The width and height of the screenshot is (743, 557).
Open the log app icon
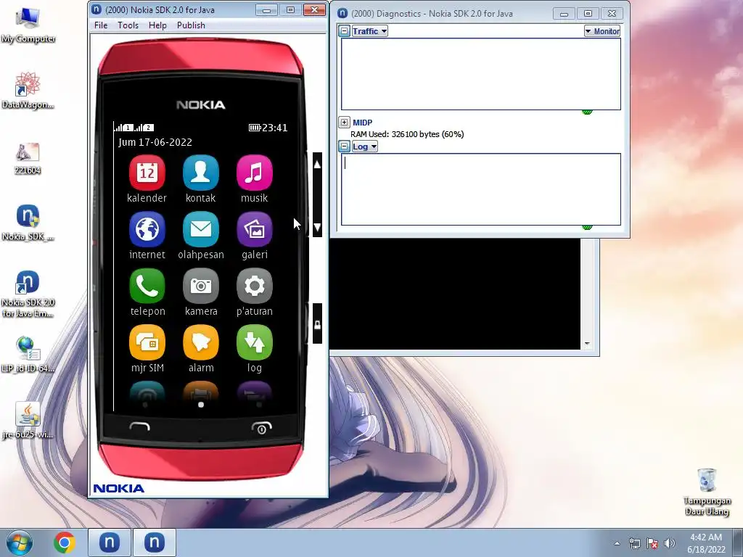click(x=255, y=342)
